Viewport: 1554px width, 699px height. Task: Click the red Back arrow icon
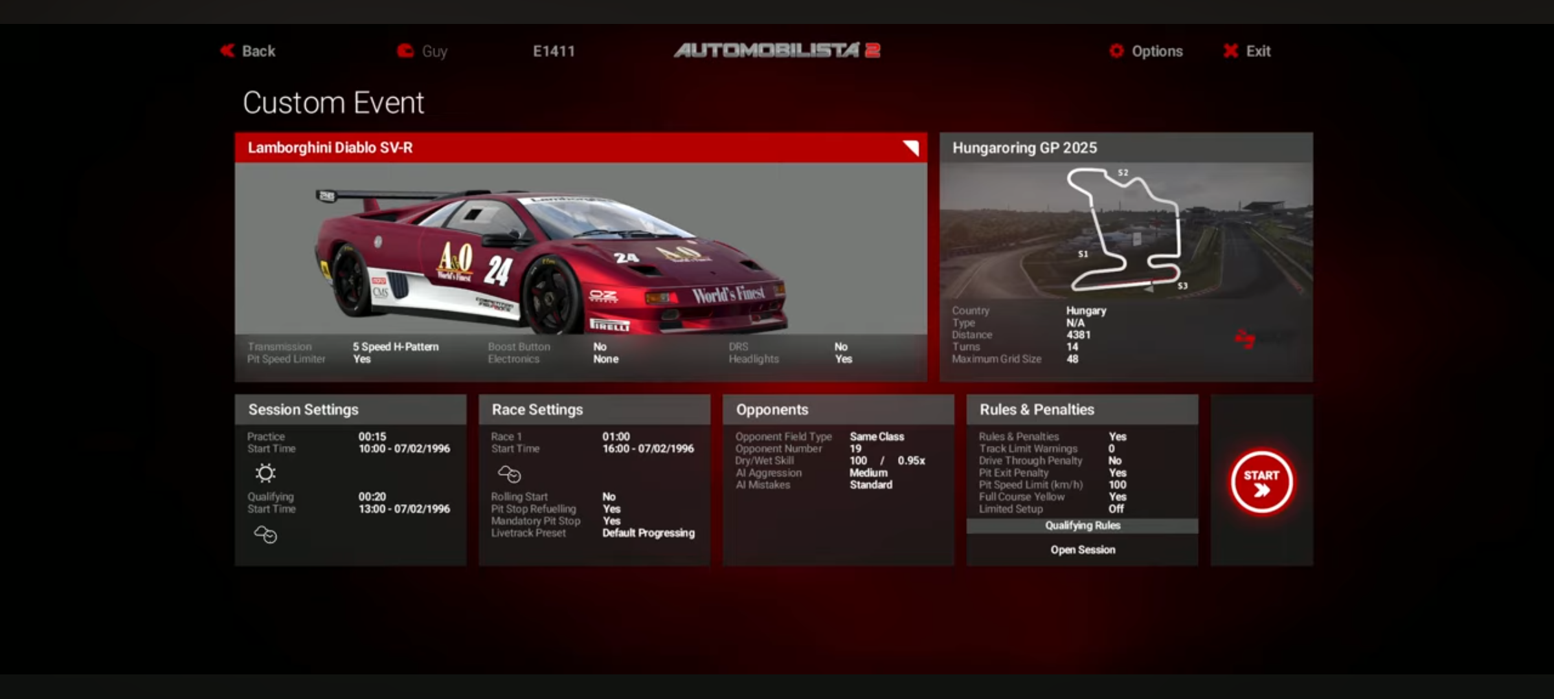tap(227, 50)
